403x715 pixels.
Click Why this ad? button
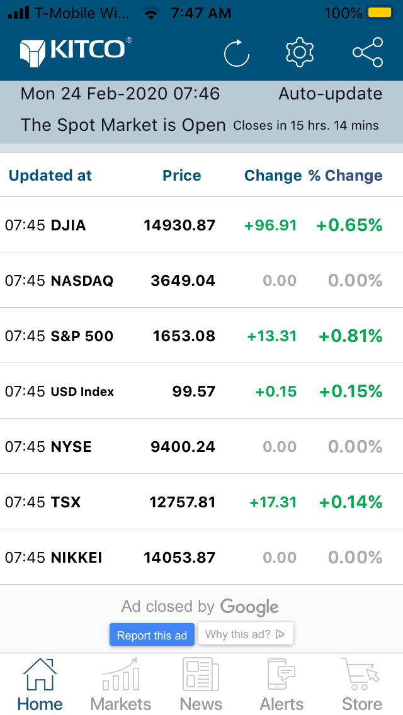coord(246,634)
